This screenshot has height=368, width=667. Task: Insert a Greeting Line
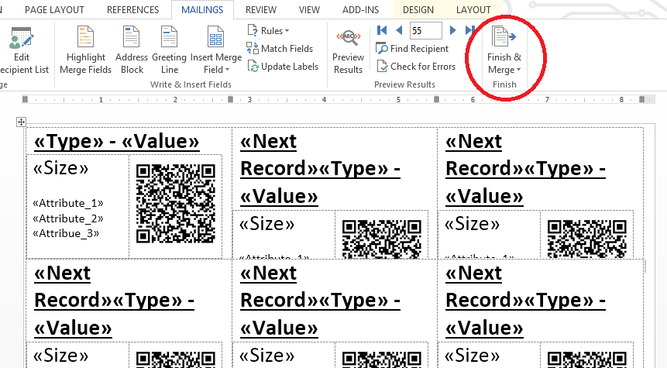click(x=169, y=50)
